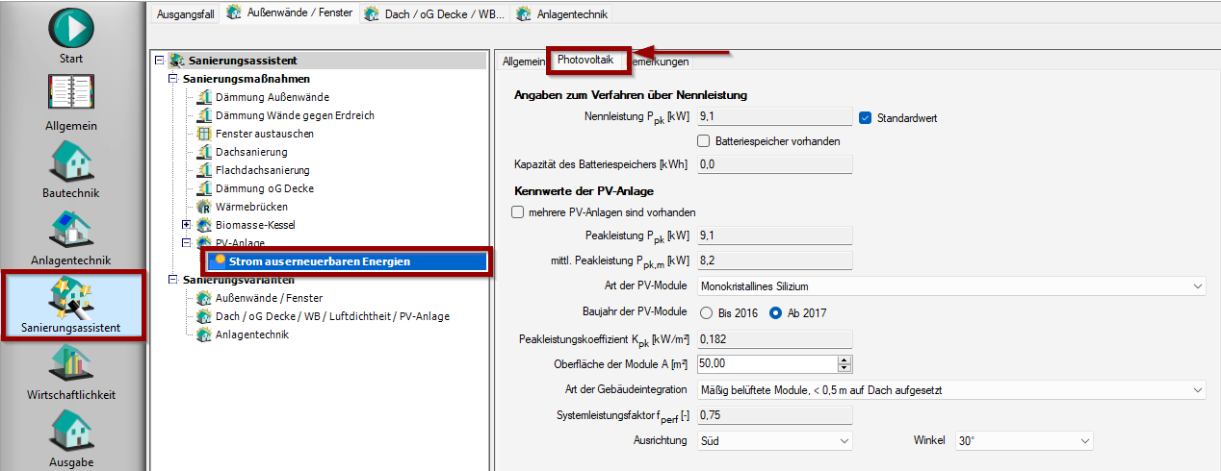1221x471 pixels.
Task: Click icon beside Dach / oG Decke / WB / Luftdichtheit variant
Action: (x=203, y=316)
